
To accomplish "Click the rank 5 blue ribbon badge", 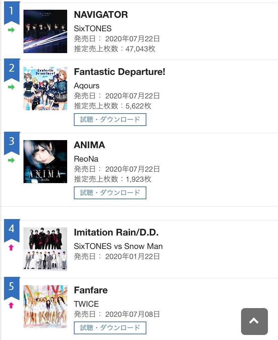I will (12, 288).
